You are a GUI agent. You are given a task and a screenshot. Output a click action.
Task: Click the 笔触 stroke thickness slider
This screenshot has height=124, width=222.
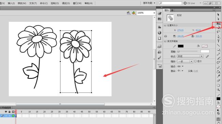188,51
